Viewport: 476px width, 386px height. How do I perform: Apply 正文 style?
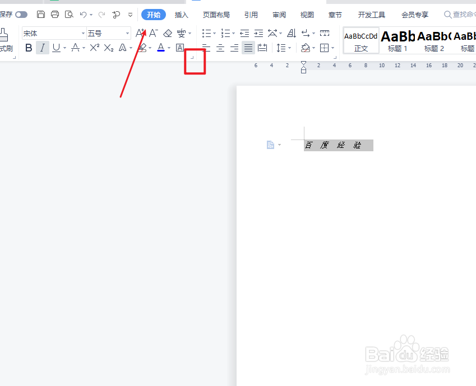click(361, 41)
